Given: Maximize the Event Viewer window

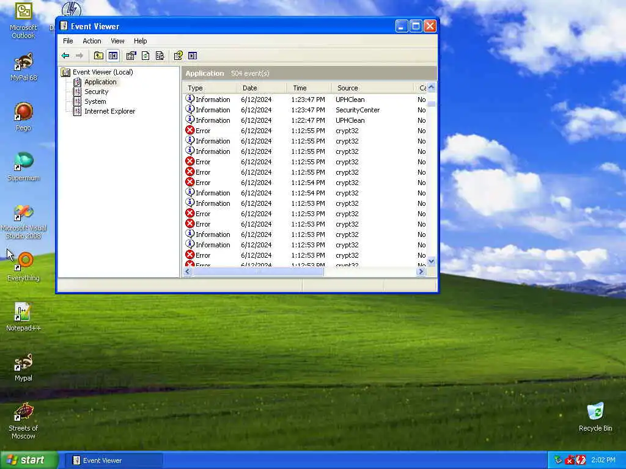Looking at the screenshot, I should [x=416, y=26].
